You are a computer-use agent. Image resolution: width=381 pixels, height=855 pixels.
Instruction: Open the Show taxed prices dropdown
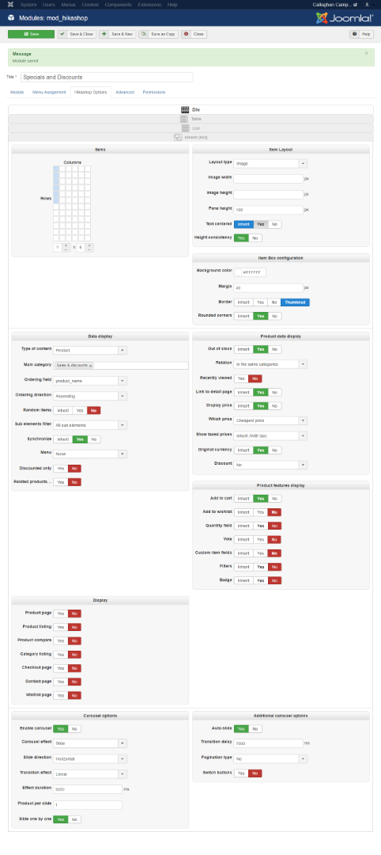pos(270,435)
